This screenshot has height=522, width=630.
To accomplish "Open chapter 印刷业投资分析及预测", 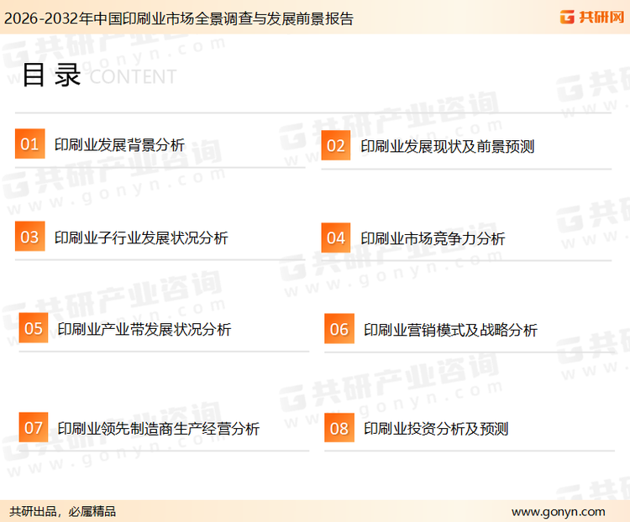I will (436, 429).
